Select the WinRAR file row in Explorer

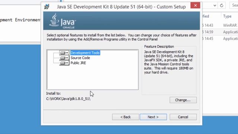point(220,25)
